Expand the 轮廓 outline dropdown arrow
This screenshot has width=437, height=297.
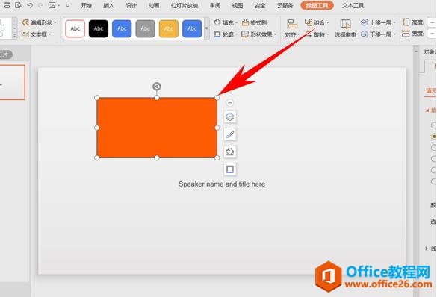[236, 34]
